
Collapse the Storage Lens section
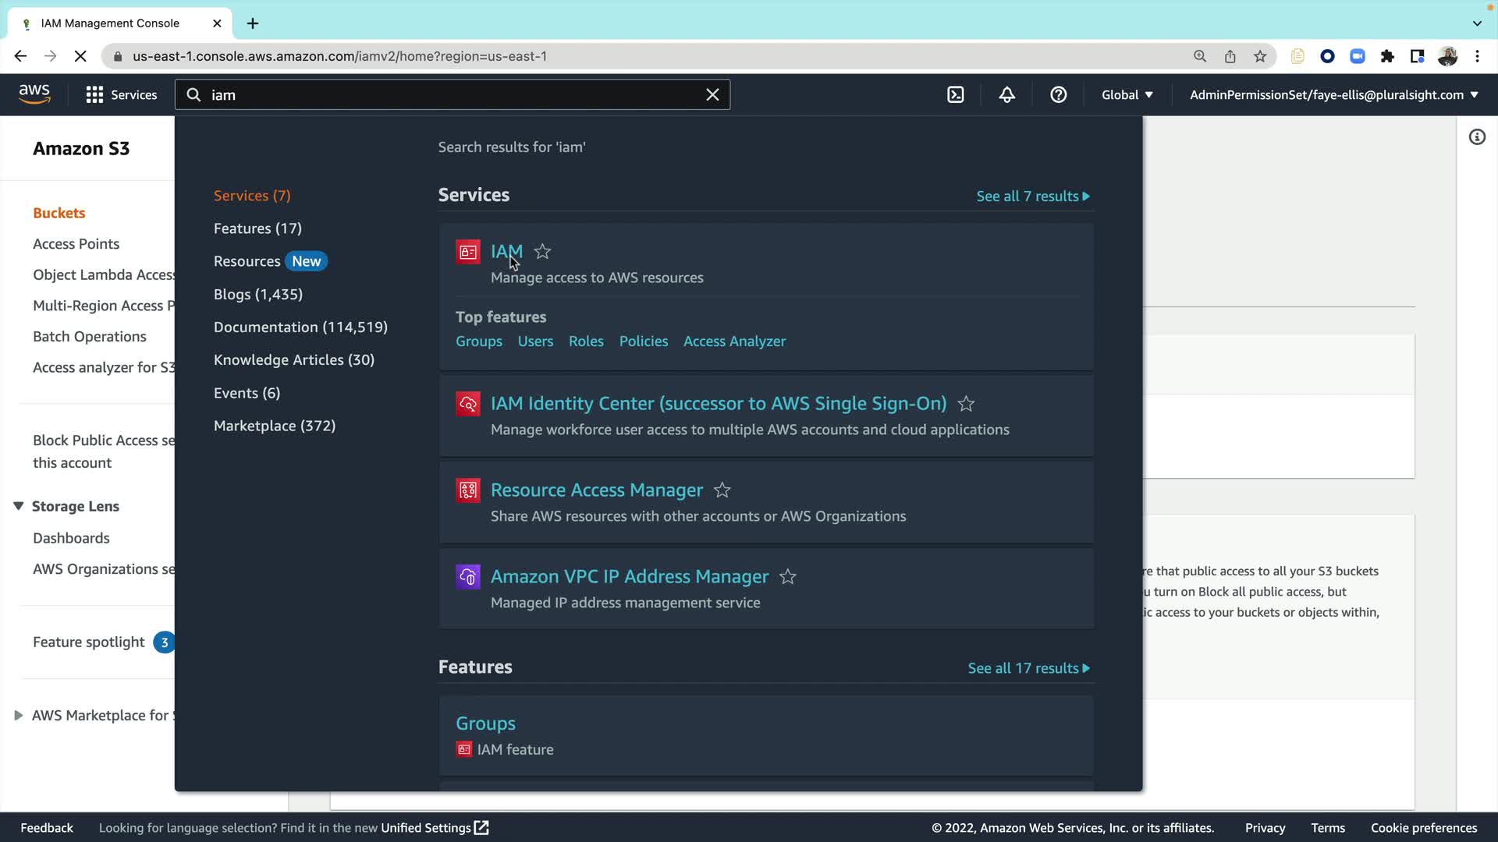[19, 506]
